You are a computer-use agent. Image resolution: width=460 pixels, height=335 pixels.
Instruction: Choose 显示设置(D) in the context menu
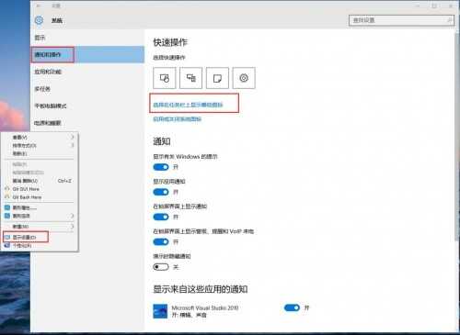tap(40, 237)
